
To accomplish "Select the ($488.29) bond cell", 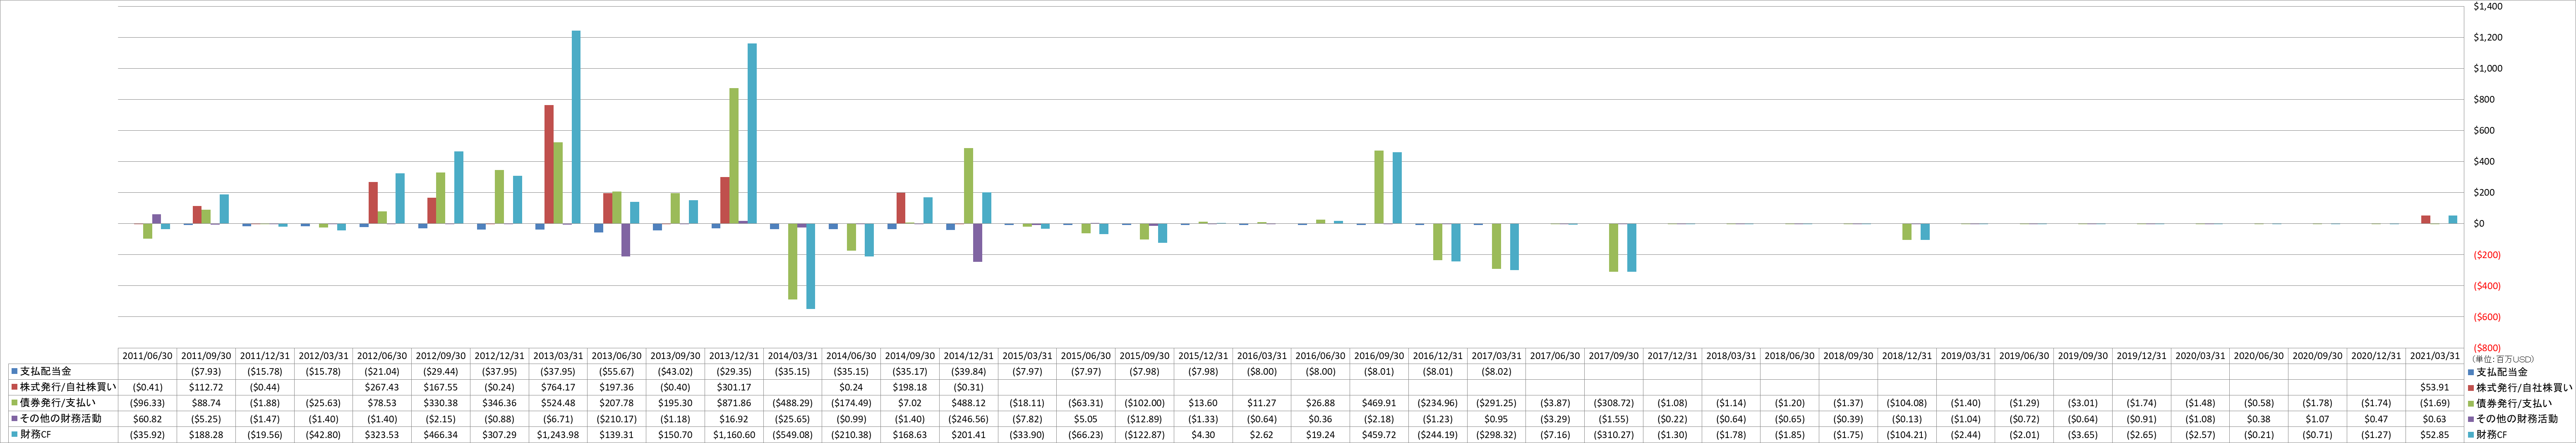I will click(793, 403).
